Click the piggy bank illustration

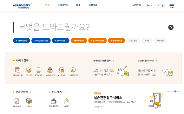(x=123, y=71)
